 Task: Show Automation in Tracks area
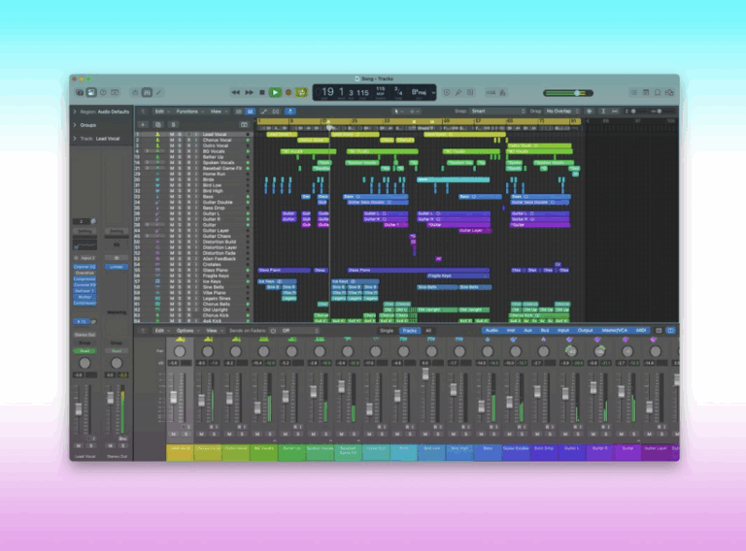(264, 112)
